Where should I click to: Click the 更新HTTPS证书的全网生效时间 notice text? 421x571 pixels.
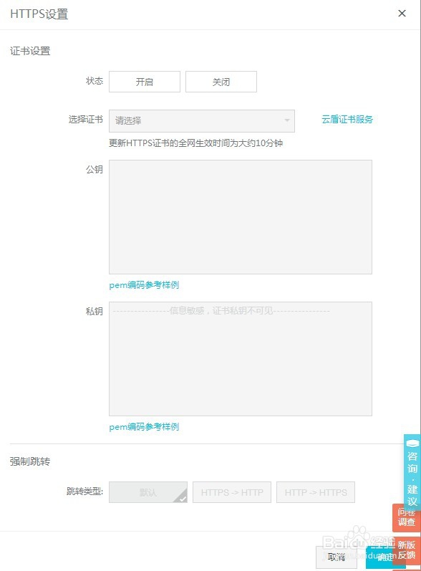195,143
